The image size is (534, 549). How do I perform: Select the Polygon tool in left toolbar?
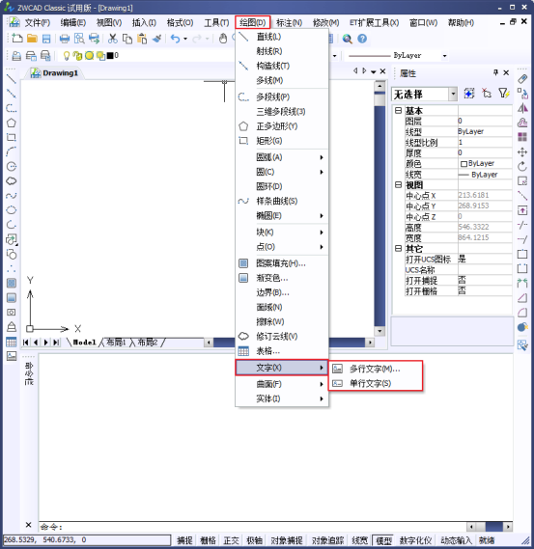click(12, 123)
